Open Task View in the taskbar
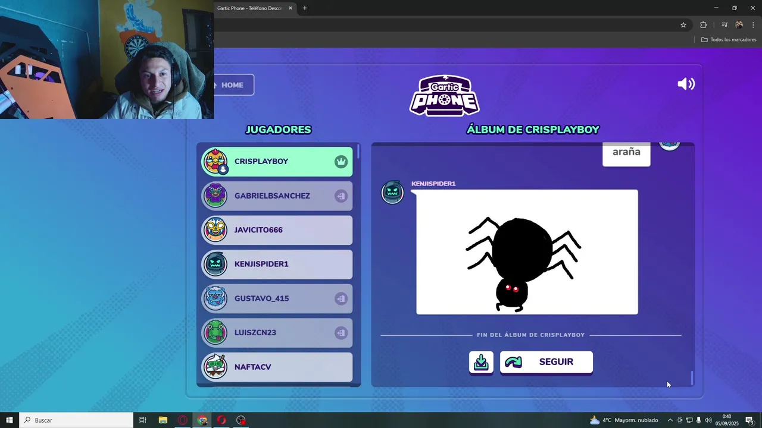The height and width of the screenshot is (428, 762). coord(143,420)
